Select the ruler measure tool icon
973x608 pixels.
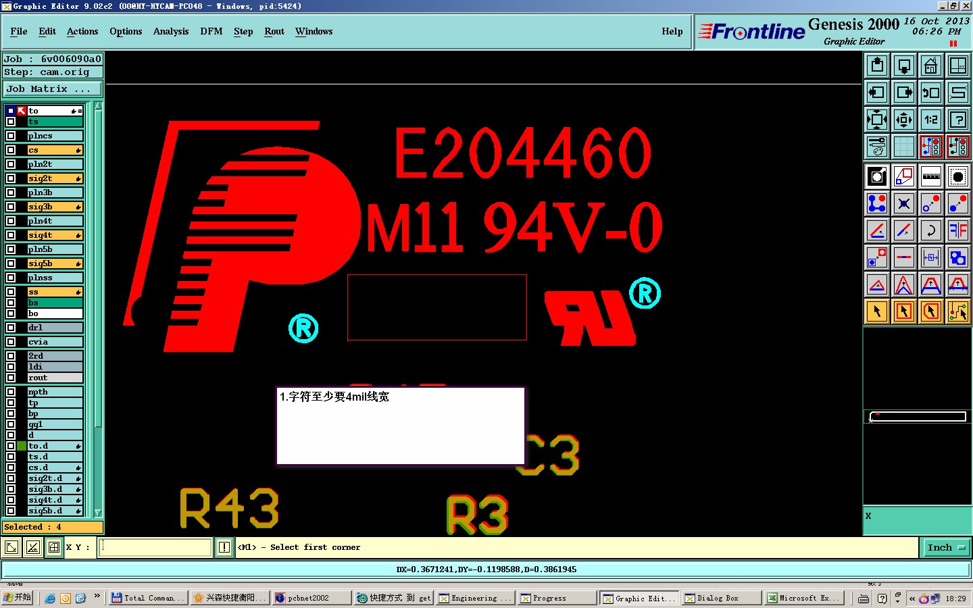(x=931, y=177)
